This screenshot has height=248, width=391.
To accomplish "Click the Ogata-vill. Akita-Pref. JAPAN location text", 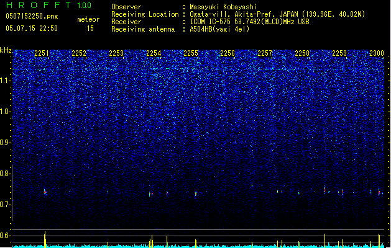I will [277, 14].
